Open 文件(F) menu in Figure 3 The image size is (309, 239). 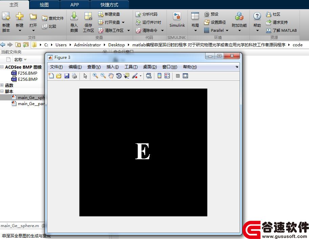point(56,67)
